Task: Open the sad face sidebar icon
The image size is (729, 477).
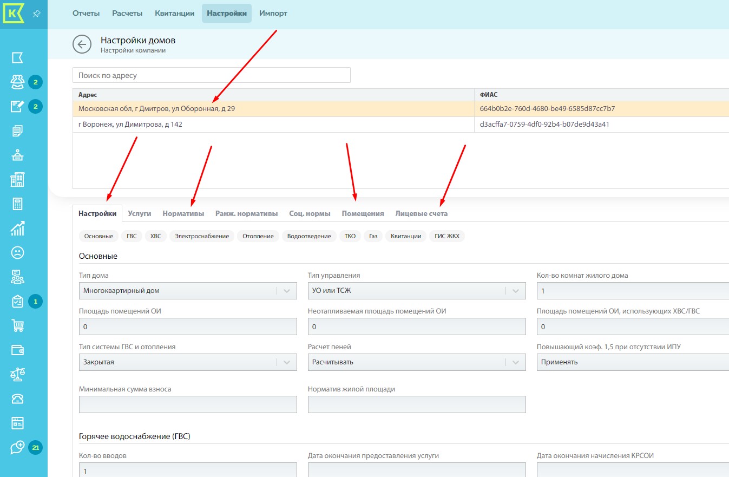Action: point(17,252)
